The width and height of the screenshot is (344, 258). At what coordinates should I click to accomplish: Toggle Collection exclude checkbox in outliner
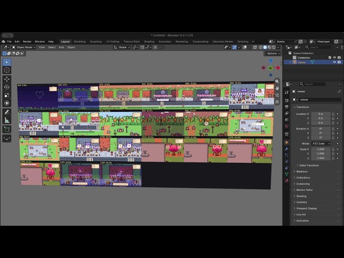point(329,58)
